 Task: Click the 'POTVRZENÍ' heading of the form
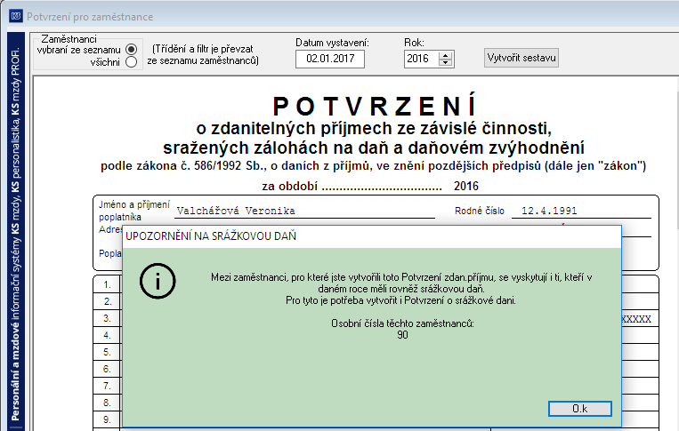click(375, 106)
